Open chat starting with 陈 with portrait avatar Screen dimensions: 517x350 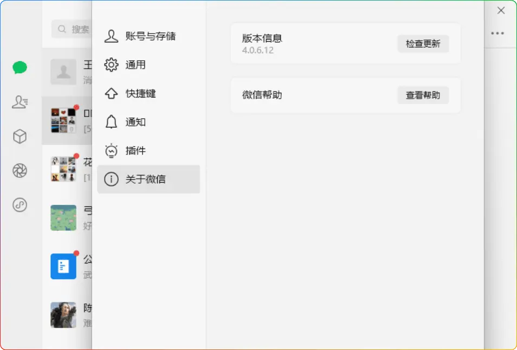(x=67, y=315)
